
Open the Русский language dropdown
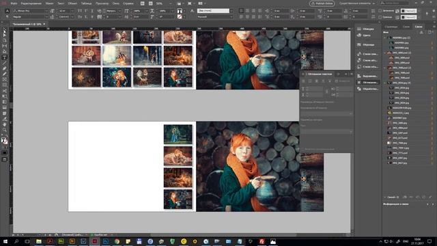[x=231, y=17]
